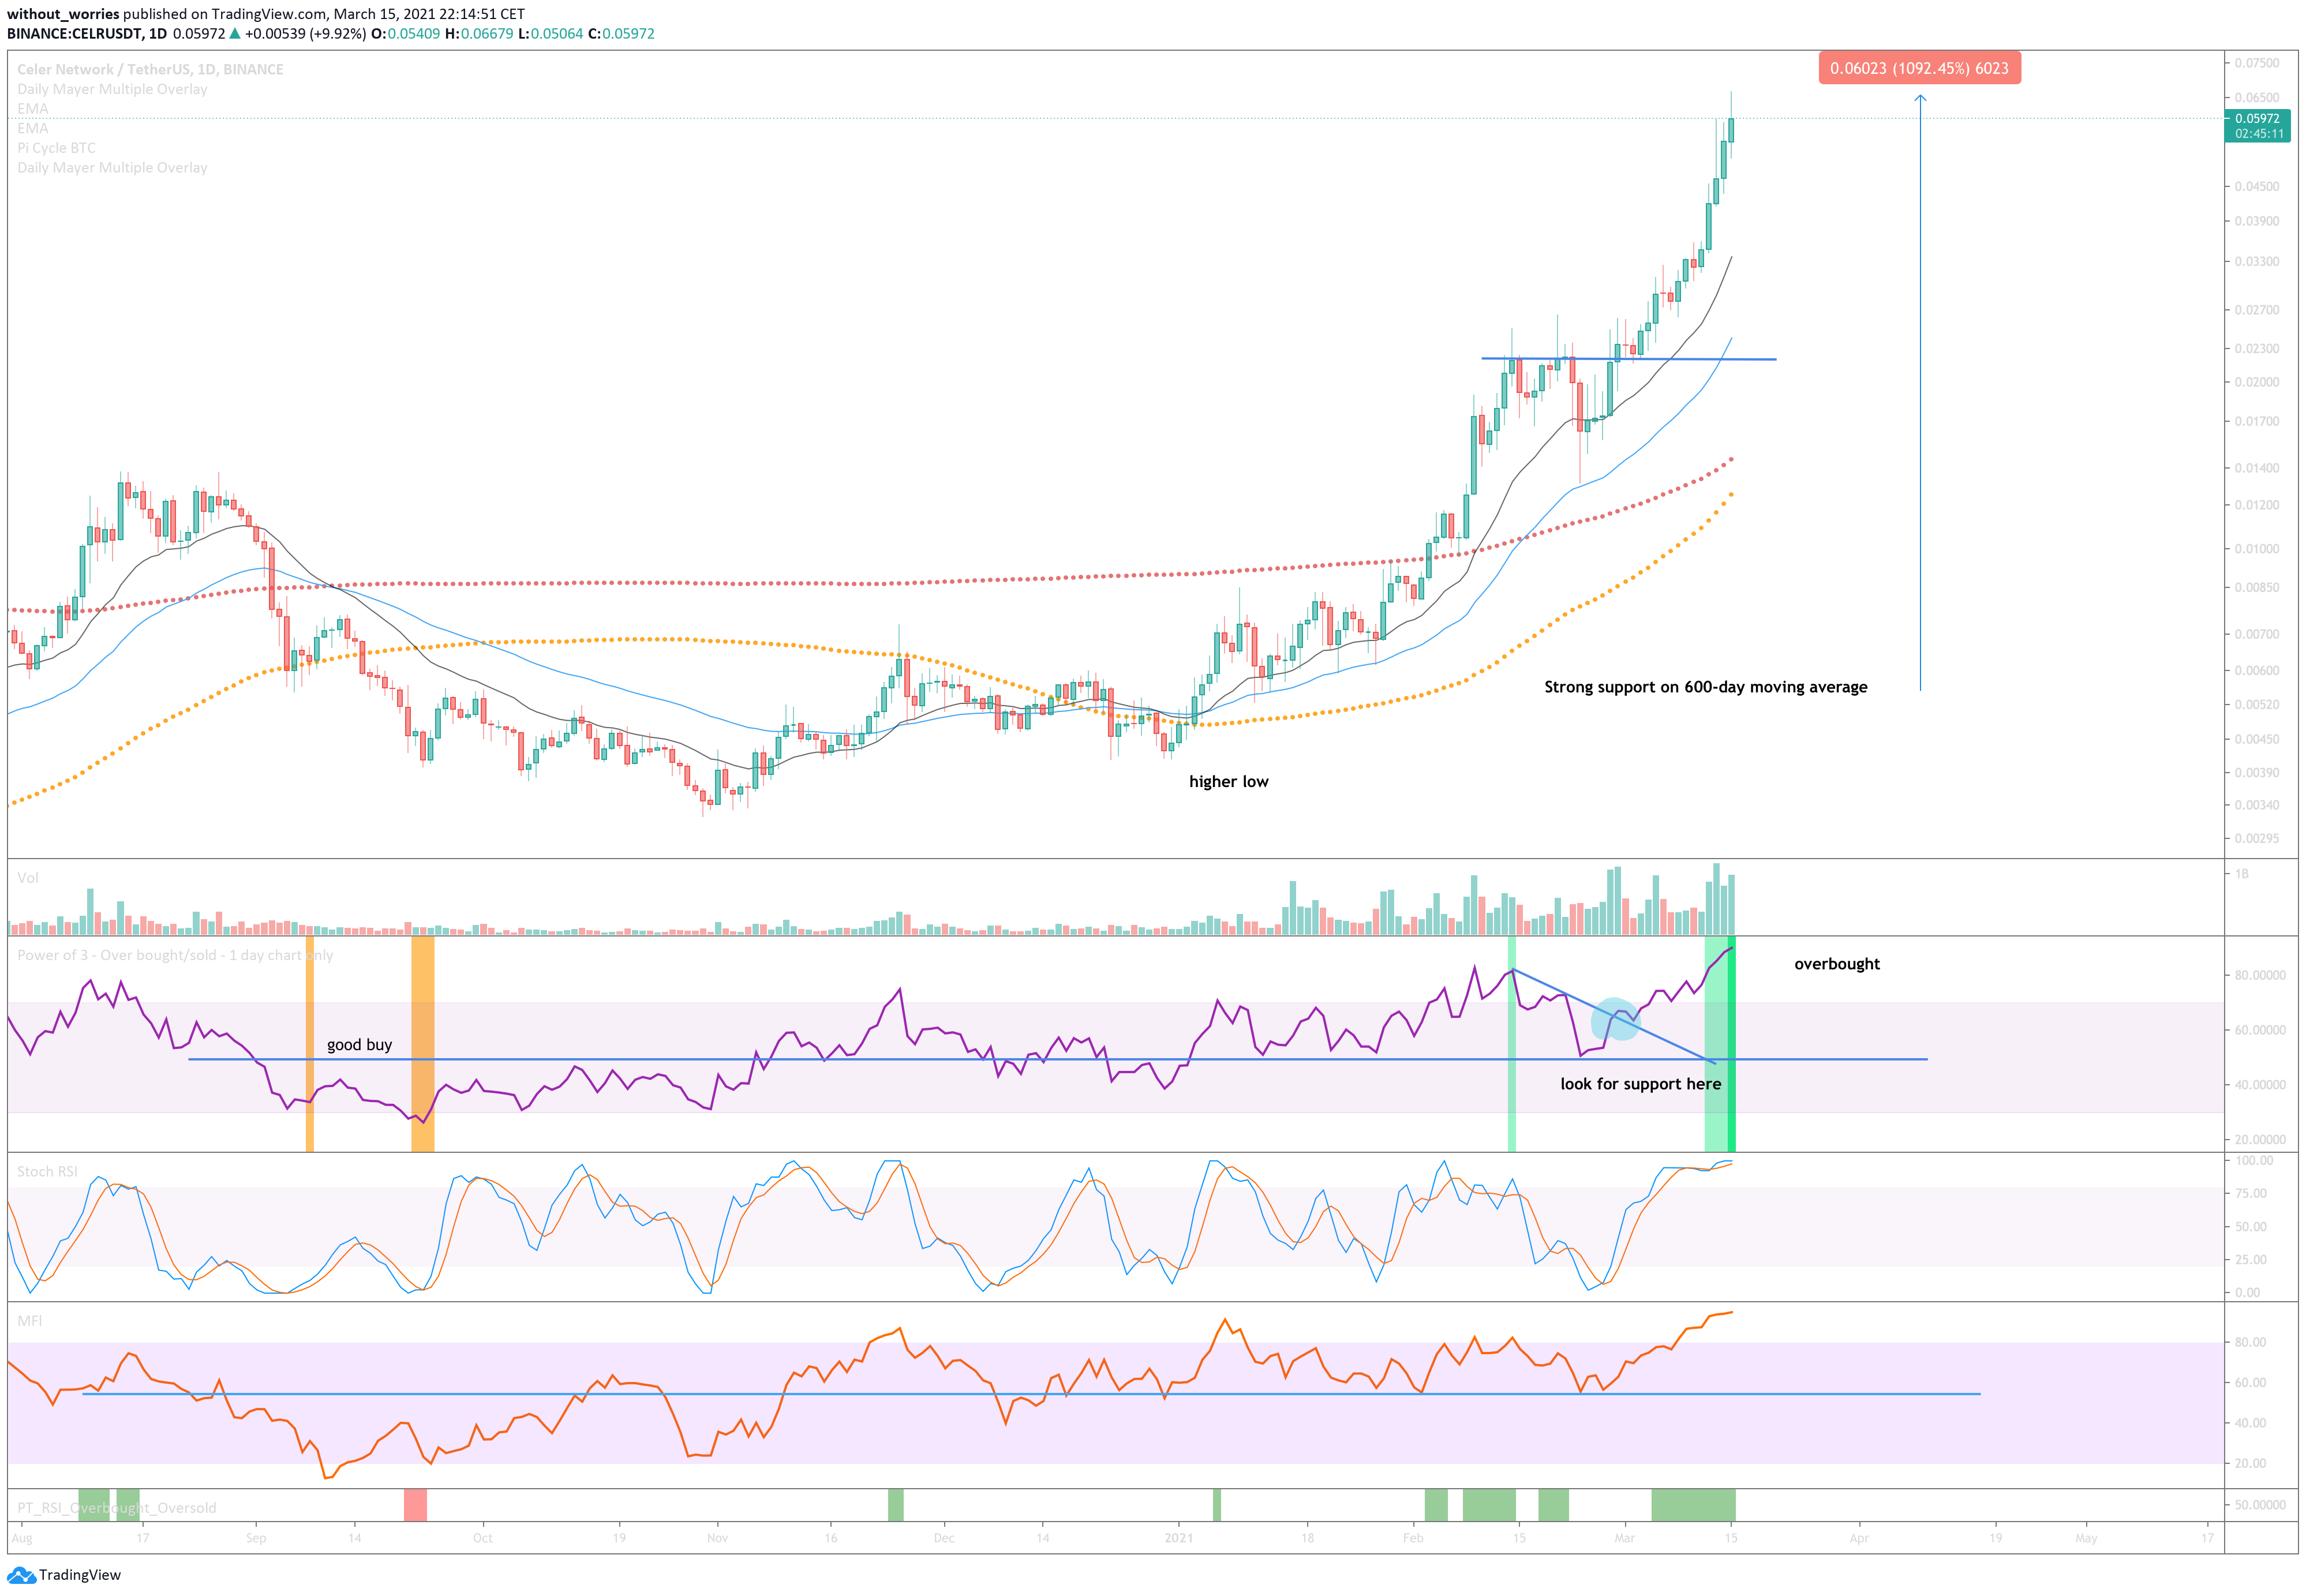The image size is (2306, 1596).
Task: Click the Nov time axis label
Action: 717,1538
